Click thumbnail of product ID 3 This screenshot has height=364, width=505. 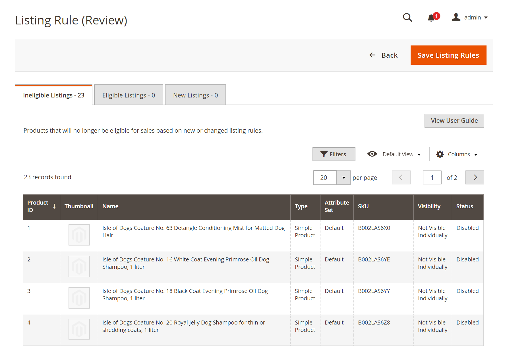coord(79,298)
